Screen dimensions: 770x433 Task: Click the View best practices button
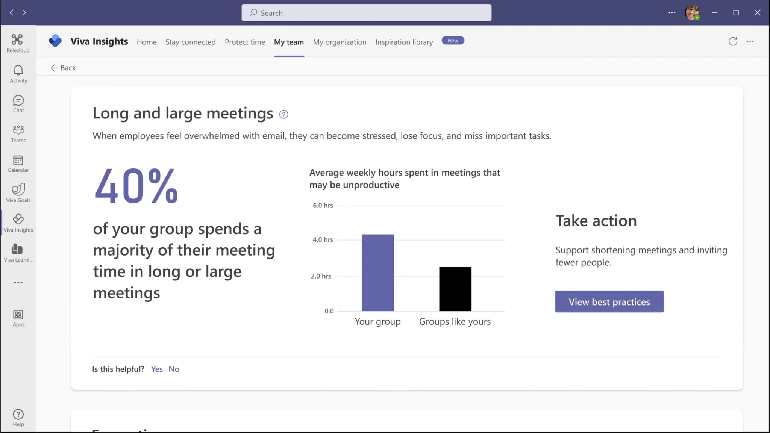[x=609, y=301]
